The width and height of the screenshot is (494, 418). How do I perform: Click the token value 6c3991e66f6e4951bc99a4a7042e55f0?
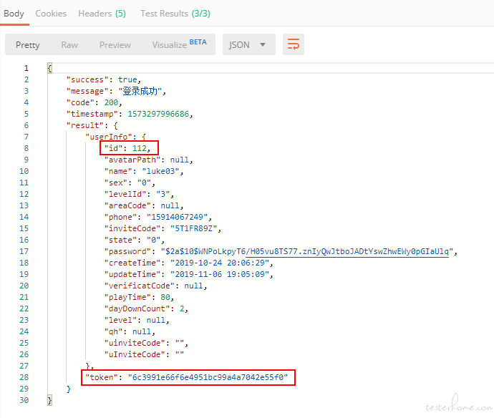[208, 377]
